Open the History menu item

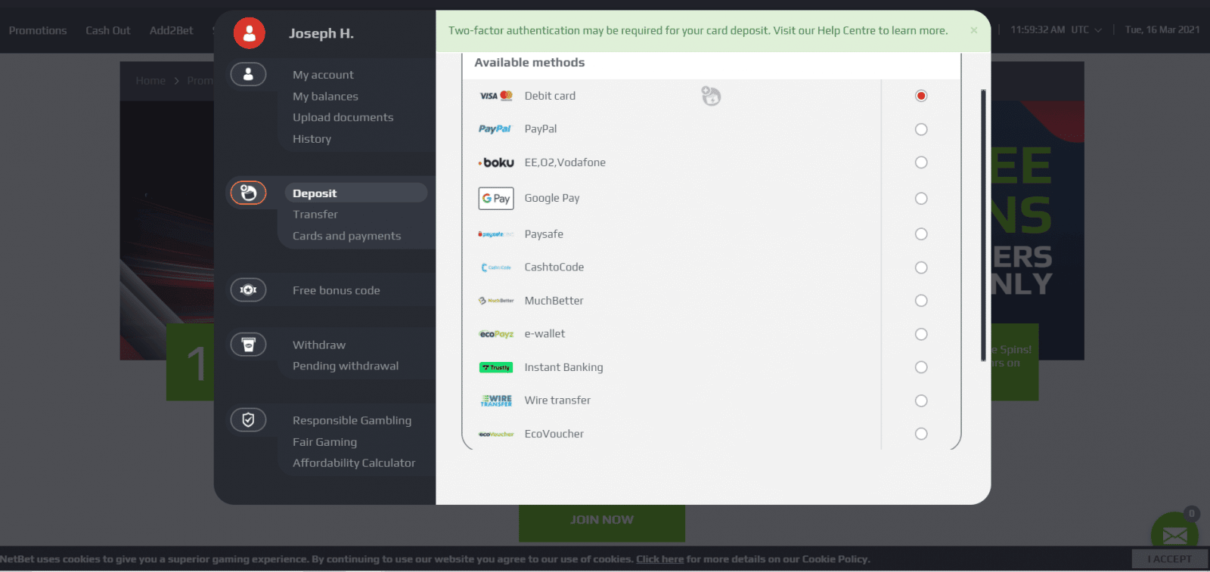click(312, 139)
